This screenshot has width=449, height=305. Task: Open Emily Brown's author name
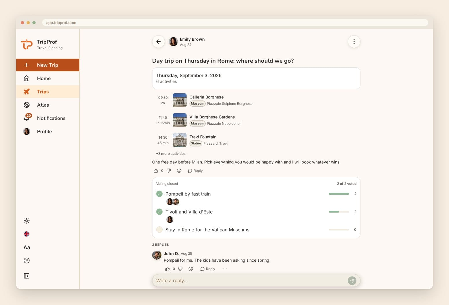[192, 39]
